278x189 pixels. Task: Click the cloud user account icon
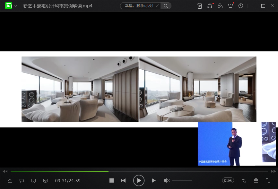220,6
